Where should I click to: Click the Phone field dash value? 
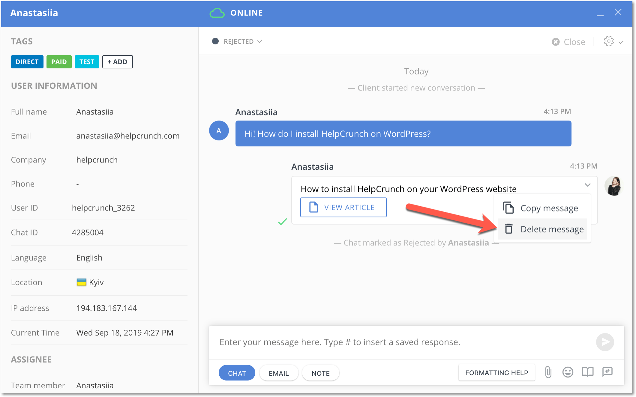pos(77,184)
